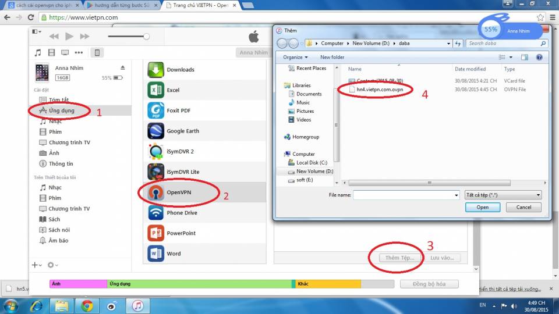This screenshot has width=559, height=314.
Task: Click the plus add dropdown in the iTunes sidebar
Action: (x=37, y=265)
